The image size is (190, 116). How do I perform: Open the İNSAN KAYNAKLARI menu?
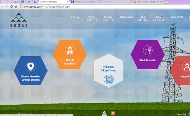[x=159, y=19]
